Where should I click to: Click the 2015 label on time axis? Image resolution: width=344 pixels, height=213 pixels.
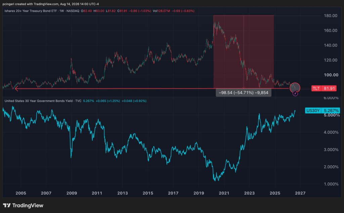coord(148,193)
